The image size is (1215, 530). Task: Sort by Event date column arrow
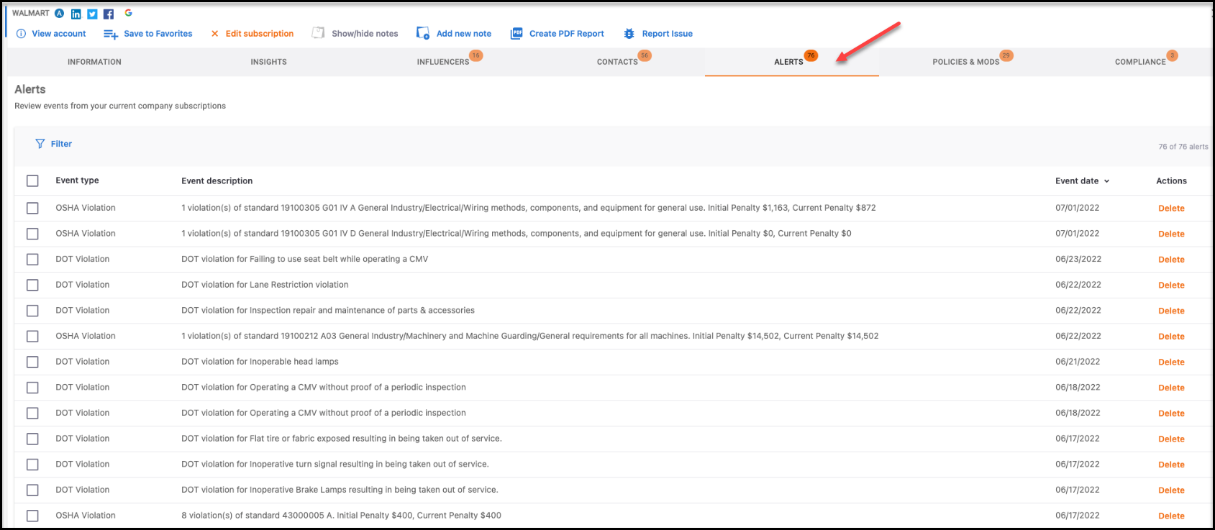tap(1106, 181)
